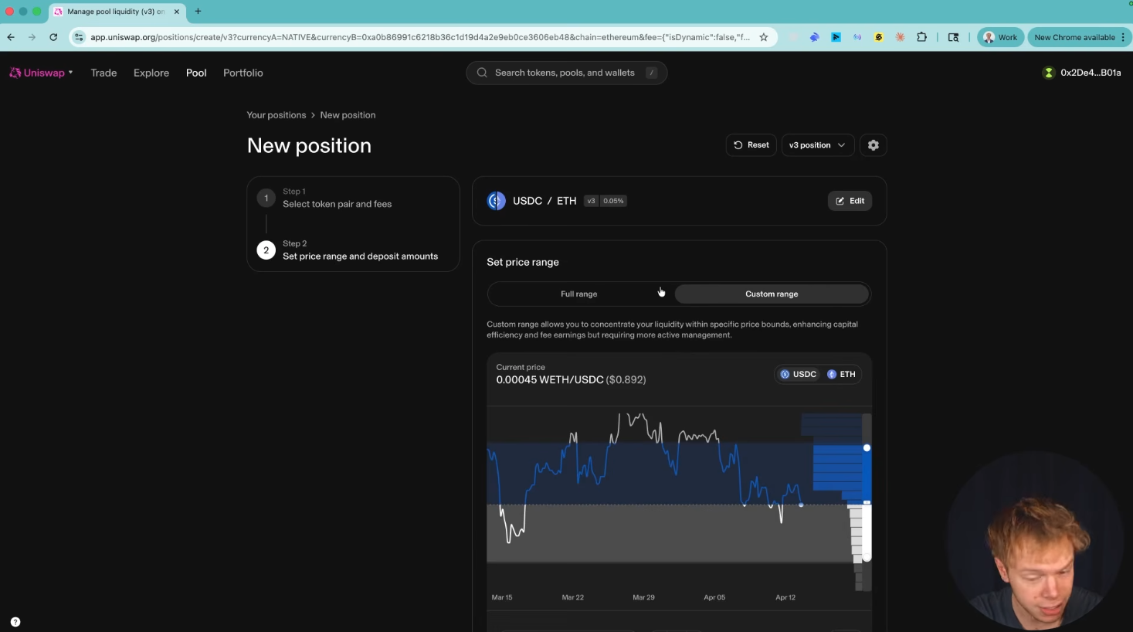Click the Uniswap unicorn logo icon
The height and width of the screenshot is (632, 1133).
coord(15,73)
